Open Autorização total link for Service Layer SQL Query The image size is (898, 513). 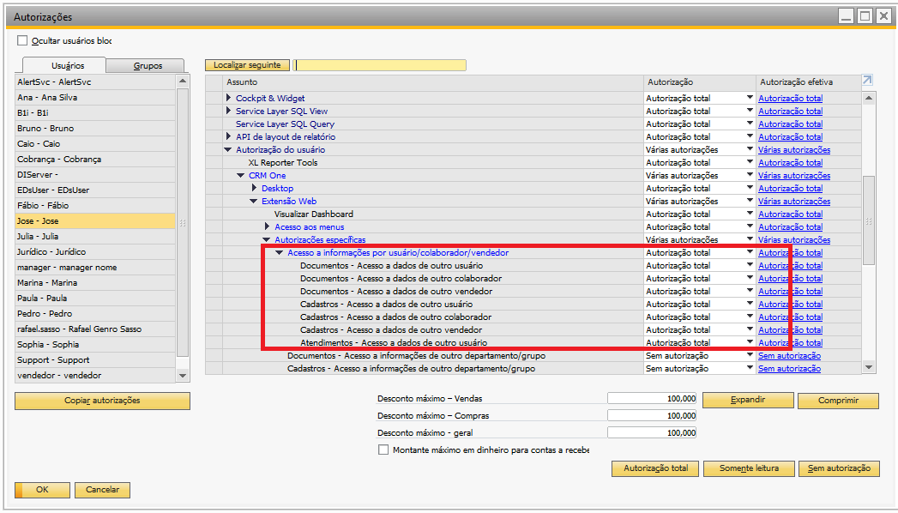[790, 124]
